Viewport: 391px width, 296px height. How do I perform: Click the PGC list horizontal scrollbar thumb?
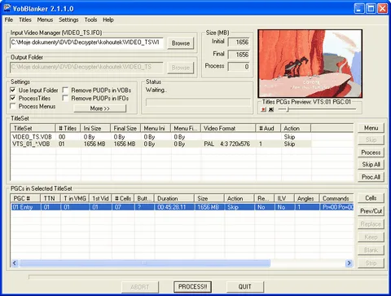[x=145, y=263]
